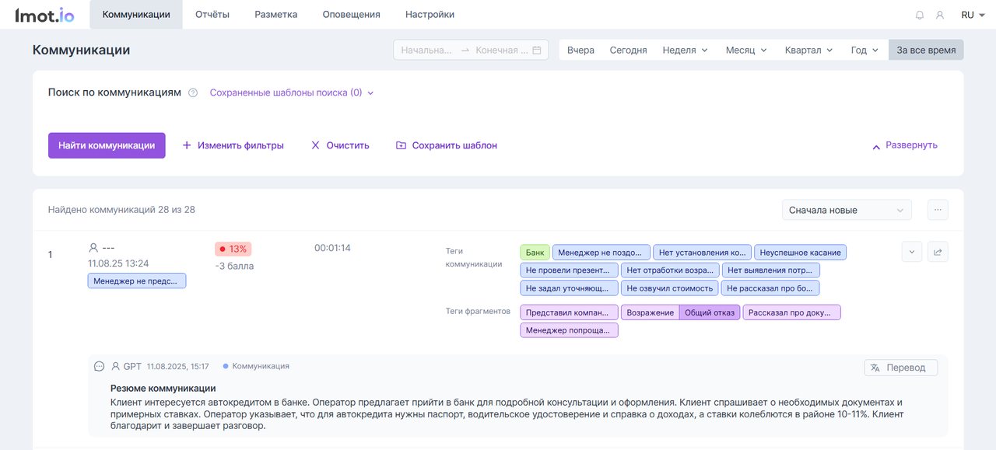Open the Месяц period dropdown
This screenshot has width=996, height=450.
(746, 50)
